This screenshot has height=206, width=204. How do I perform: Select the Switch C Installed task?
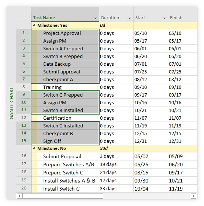pyautogui.click(x=65, y=126)
